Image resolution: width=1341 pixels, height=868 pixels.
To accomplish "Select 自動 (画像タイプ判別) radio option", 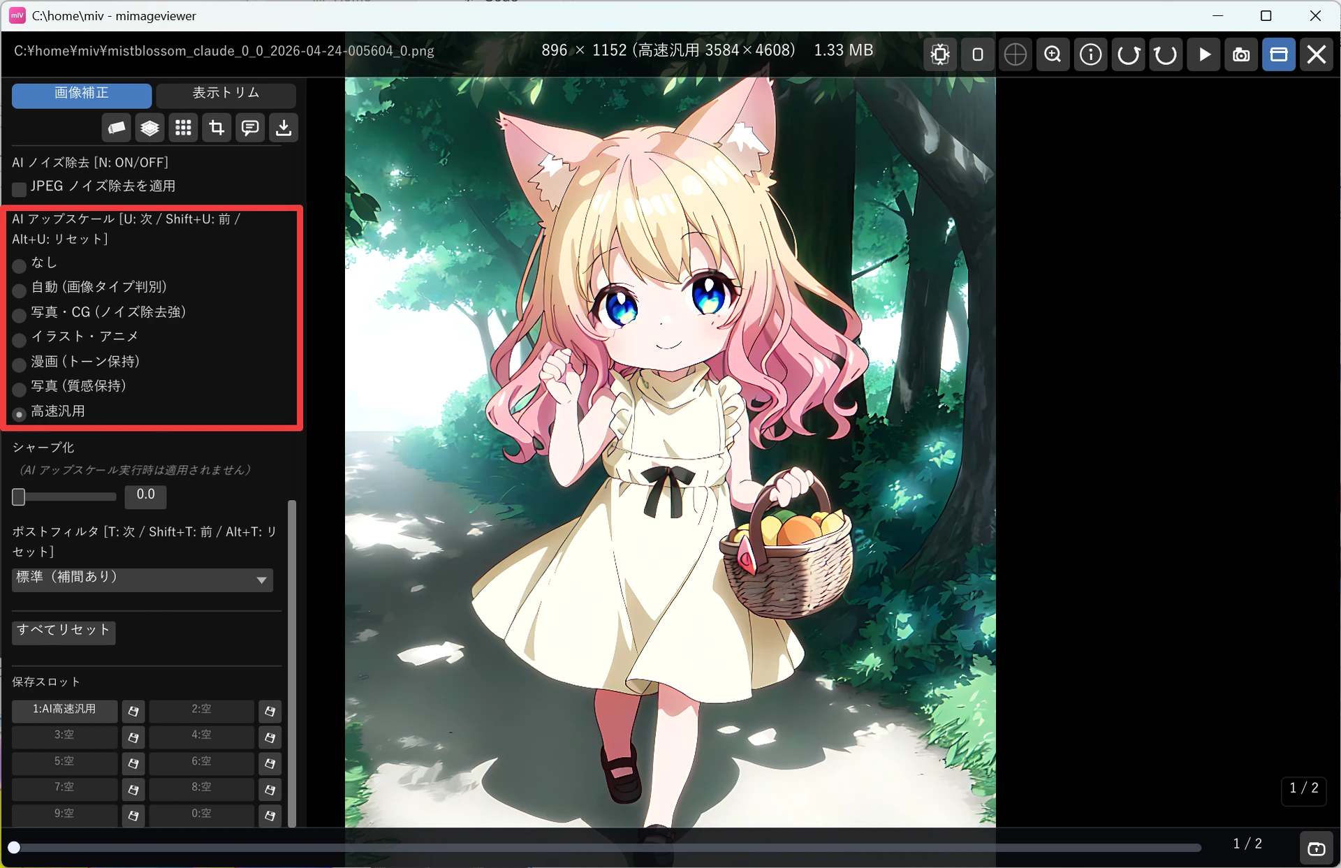I will 20,289.
